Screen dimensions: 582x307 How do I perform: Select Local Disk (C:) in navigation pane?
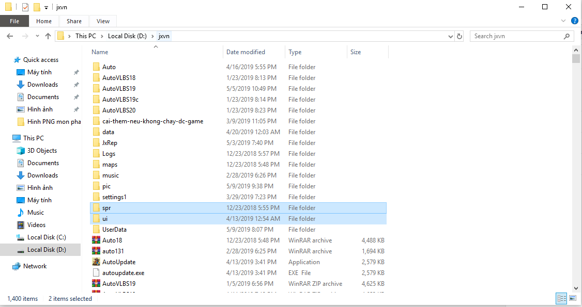pyautogui.click(x=47, y=237)
